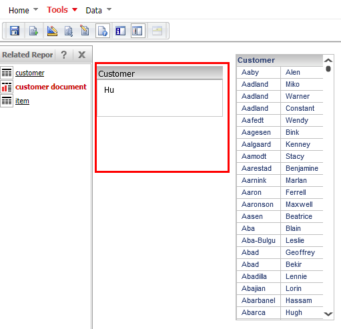Click the Save floppy disk icon
The height and width of the screenshot is (329, 341).
click(x=15, y=31)
